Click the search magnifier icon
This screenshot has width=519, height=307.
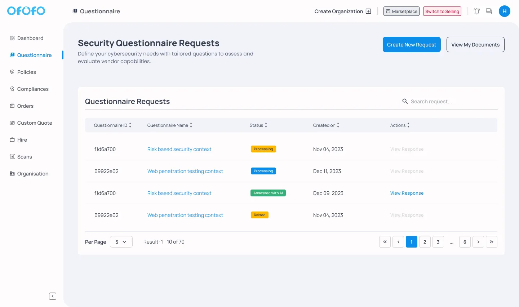pyautogui.click(x=405, y=101)
